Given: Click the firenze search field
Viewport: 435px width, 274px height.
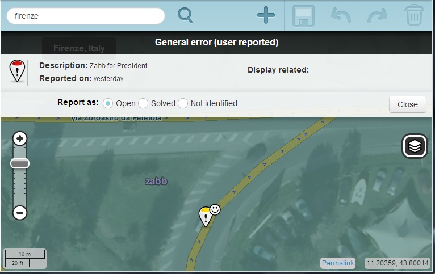Looking at the screenshot, I should click(86, 16).
